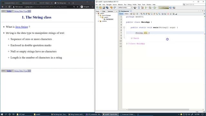Image resolution: width=206 pixels, height=116 pixels.
Task: Click the Profile Project clock icon
Action: point(154,8)
